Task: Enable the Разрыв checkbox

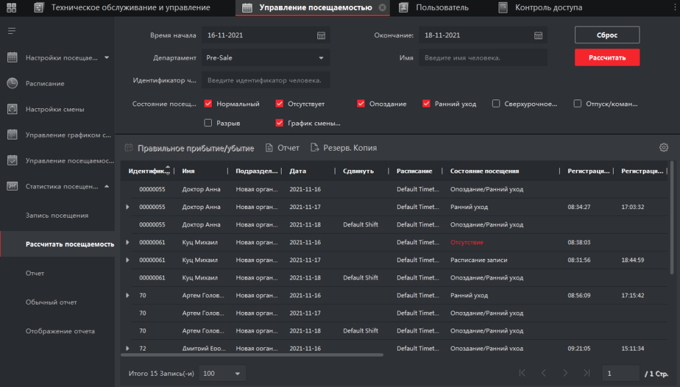Action: click(208, 123)
